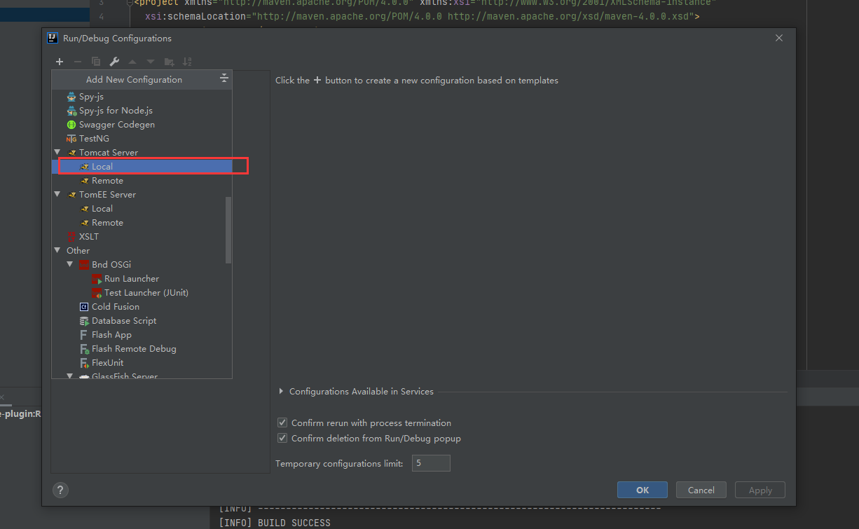Image resolution: width=859 pixels, height=529 pixels.
Task: Click the TomEE Server icon
Action: 71,195
